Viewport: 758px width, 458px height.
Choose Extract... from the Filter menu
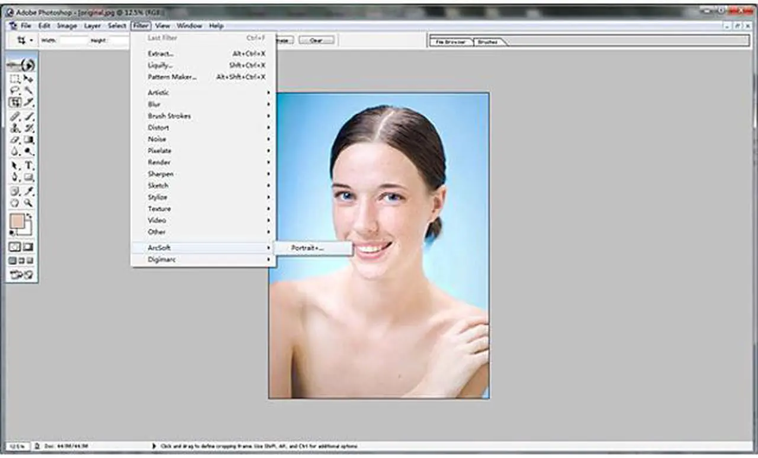[x=204, y=53]
